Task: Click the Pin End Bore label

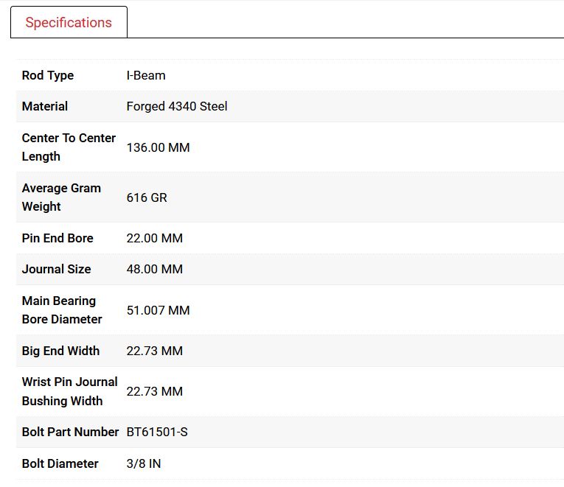Action: 58,238
